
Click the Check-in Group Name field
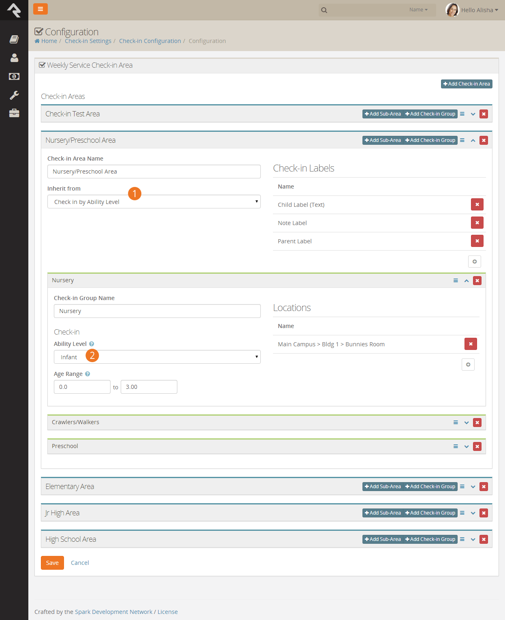pos(157,311)
